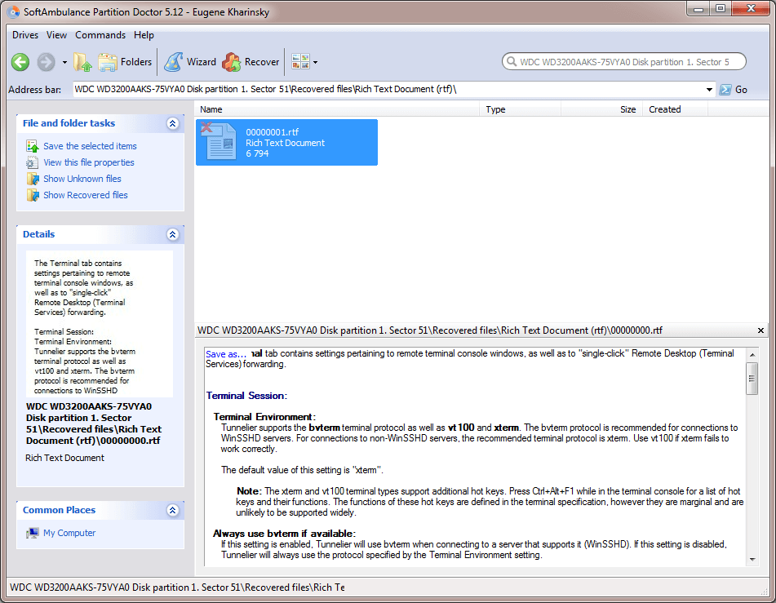Open the Folders toolbar button
Screen dimensions: 776x603
125,62
